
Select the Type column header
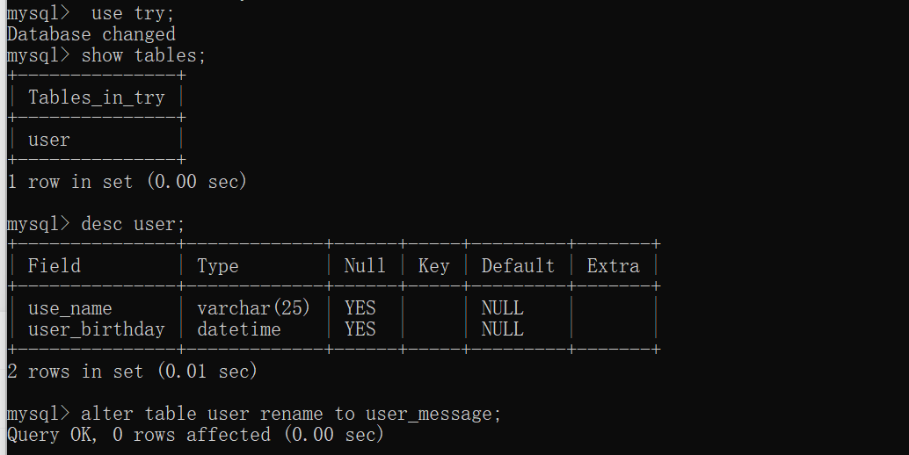tap(217, 266)
